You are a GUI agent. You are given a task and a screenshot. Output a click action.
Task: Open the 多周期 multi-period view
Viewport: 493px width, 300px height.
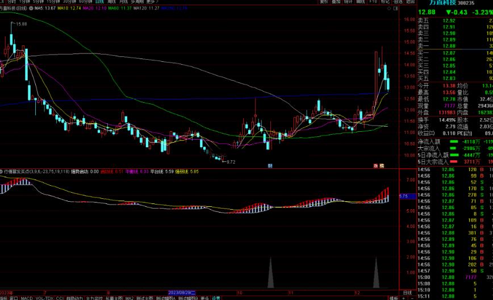point(137,2)
